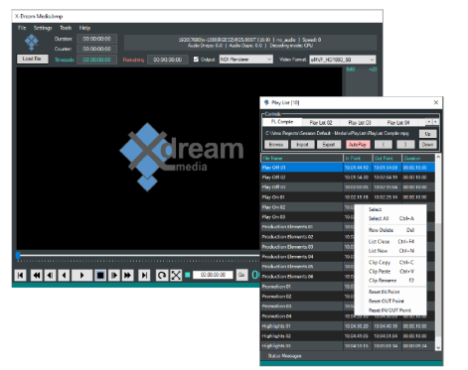Click the open bracket button beside AutoPlay
Image resolution: width=468 pixels, height=370 pixels.
coord(384,145)
